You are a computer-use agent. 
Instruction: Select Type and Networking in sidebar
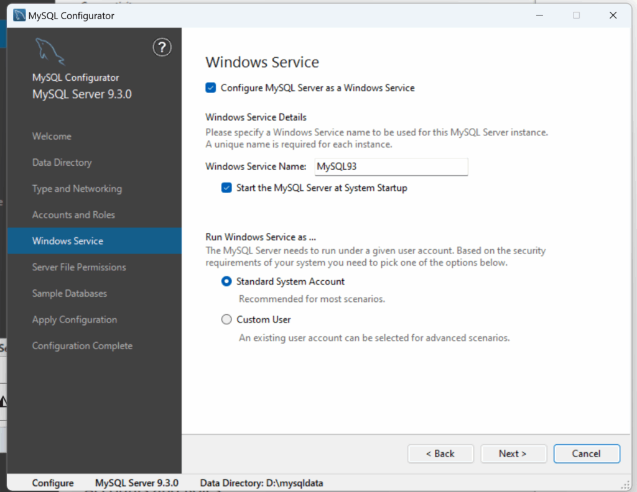tap(77, 188)
